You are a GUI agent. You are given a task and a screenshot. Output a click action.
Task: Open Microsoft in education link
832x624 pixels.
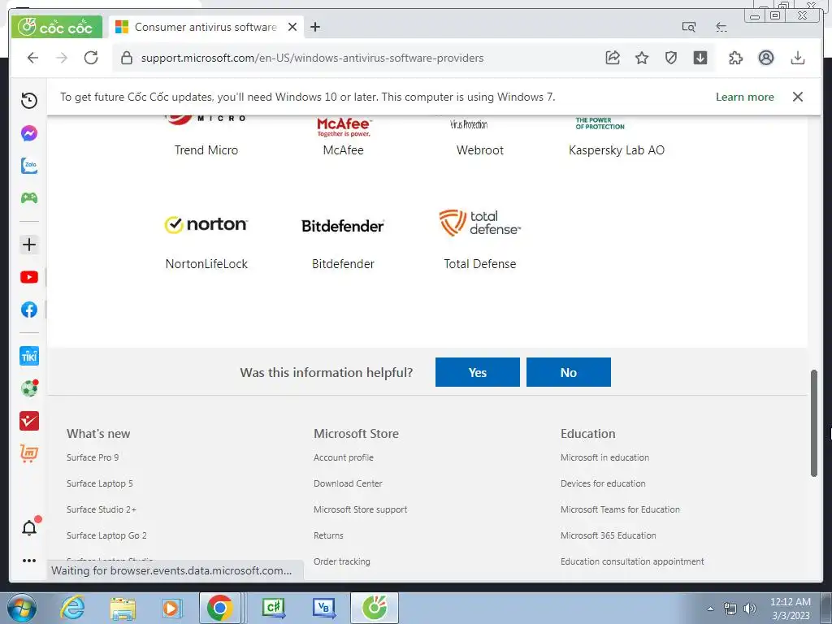click(x=604, y=457)
